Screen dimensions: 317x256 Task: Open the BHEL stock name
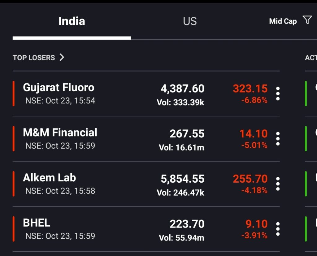[x=37, y=223]
